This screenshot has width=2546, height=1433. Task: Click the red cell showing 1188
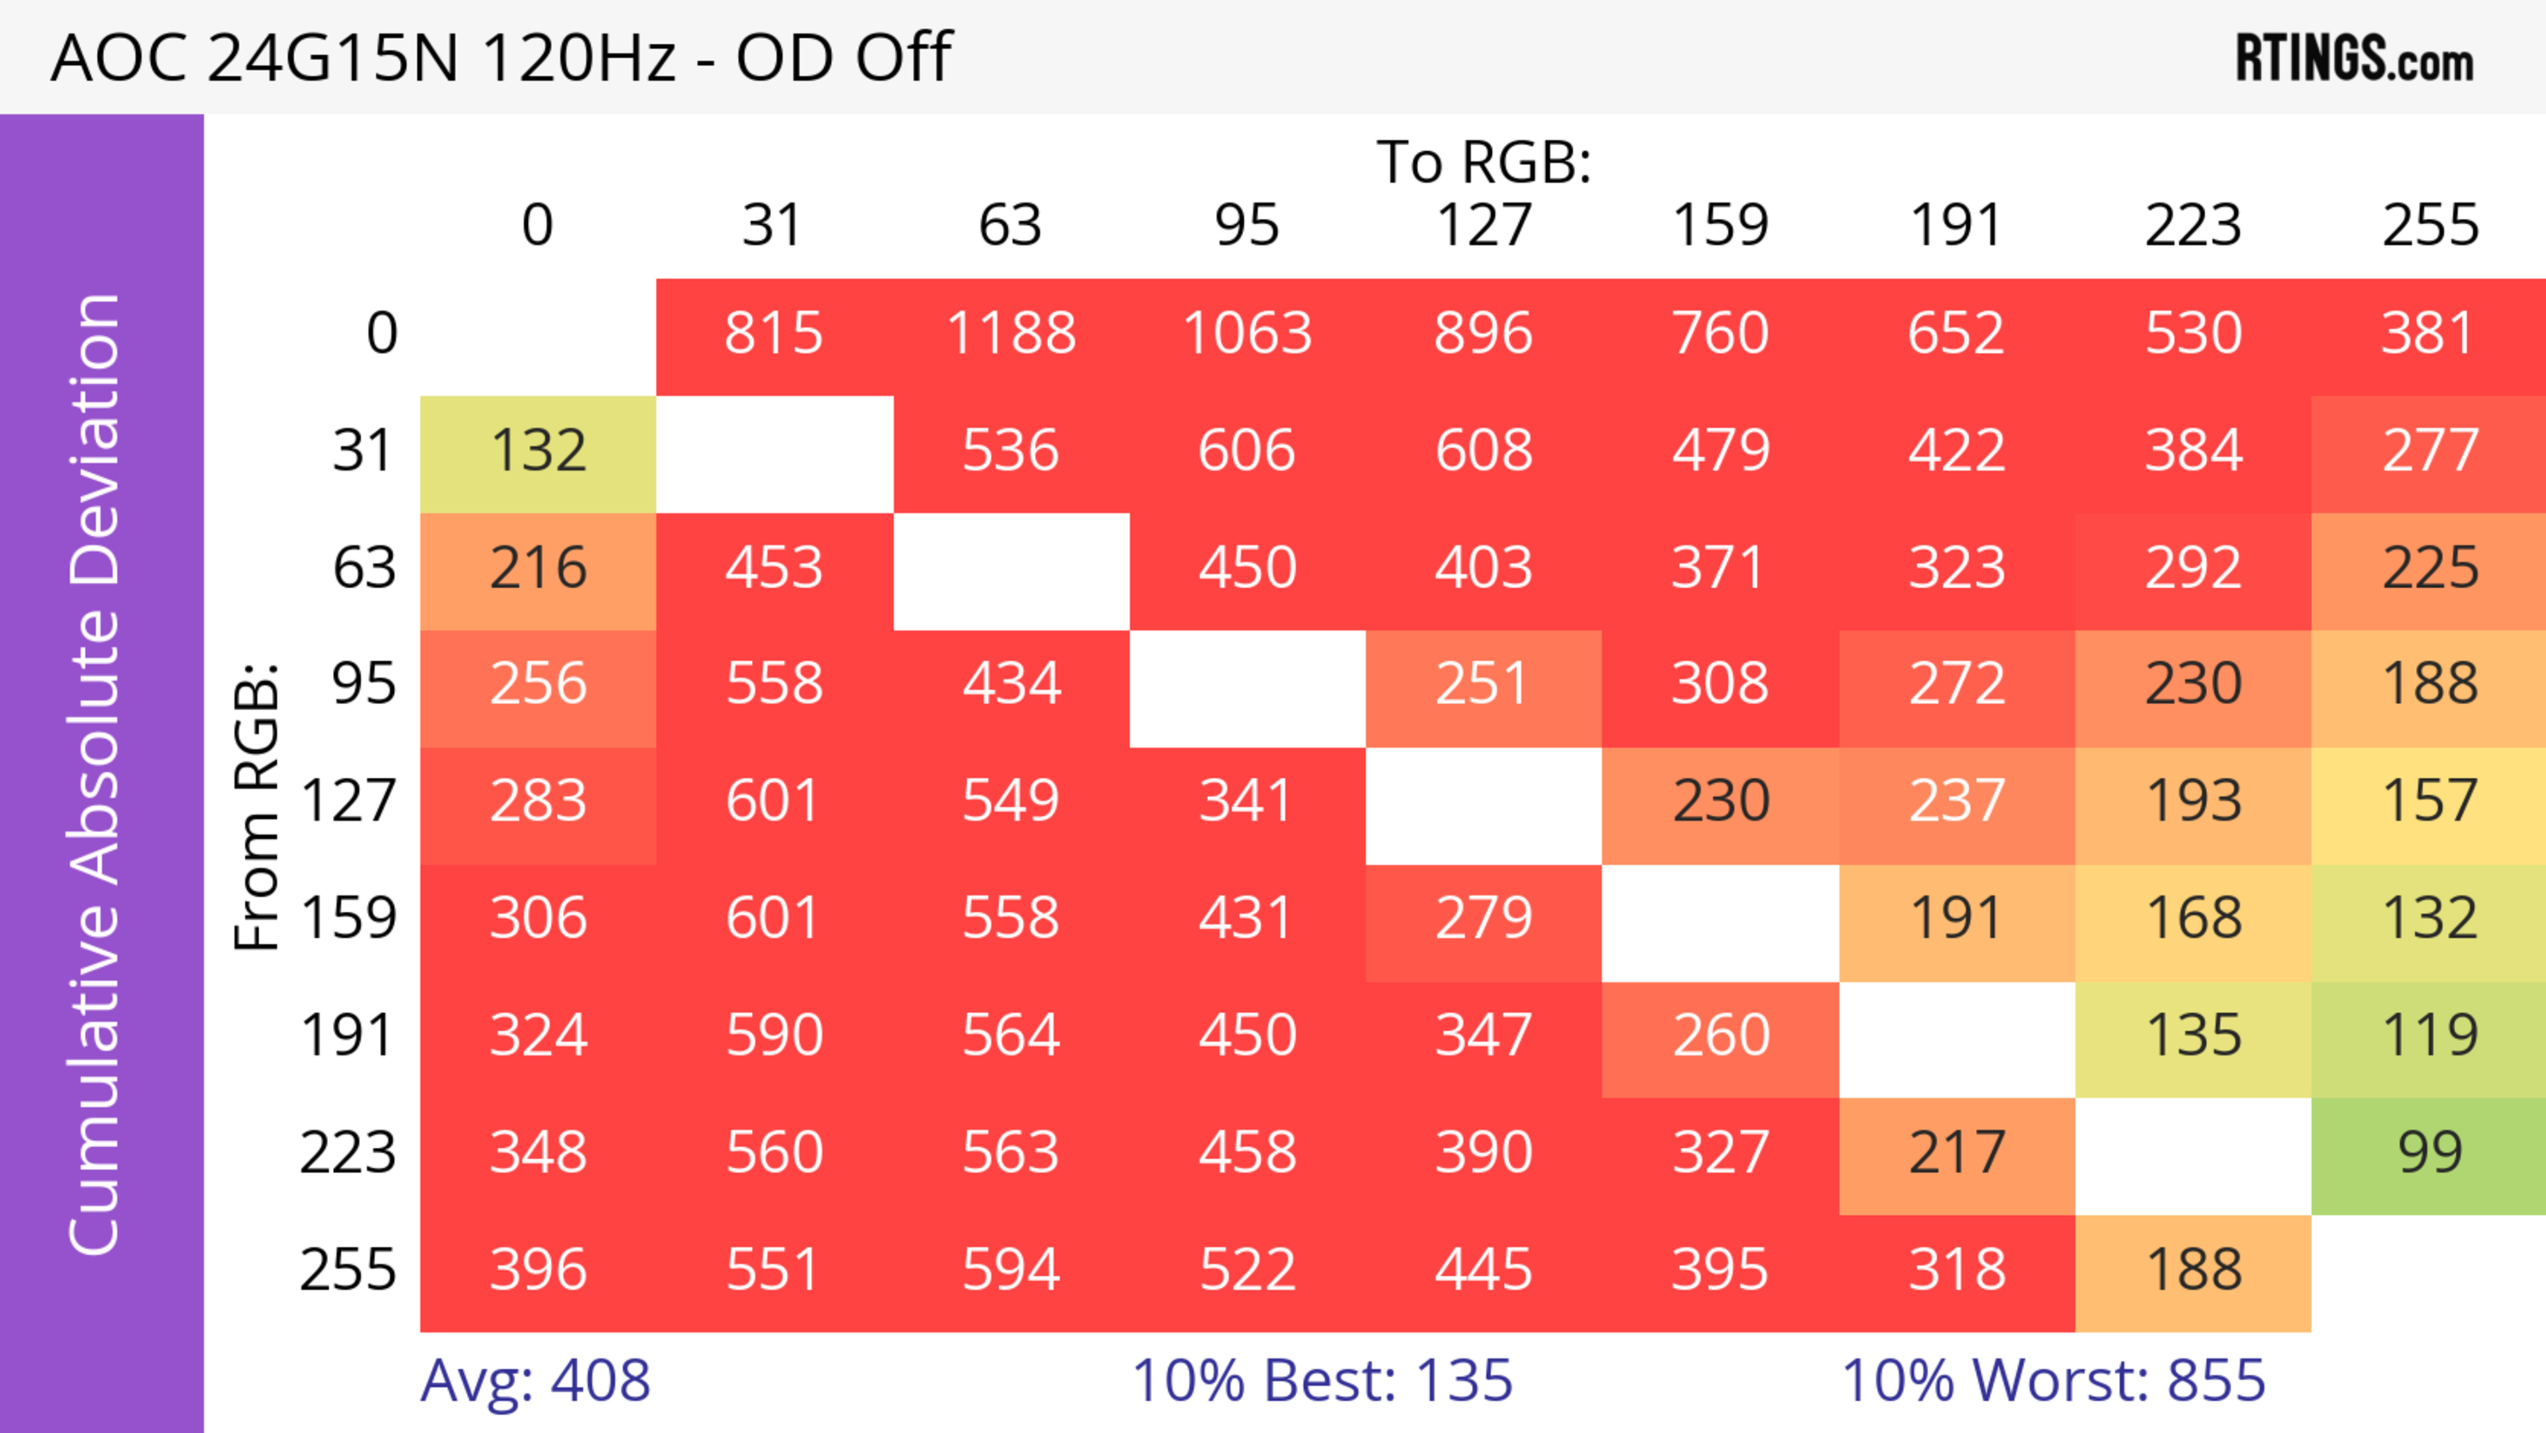(1011, 334)
